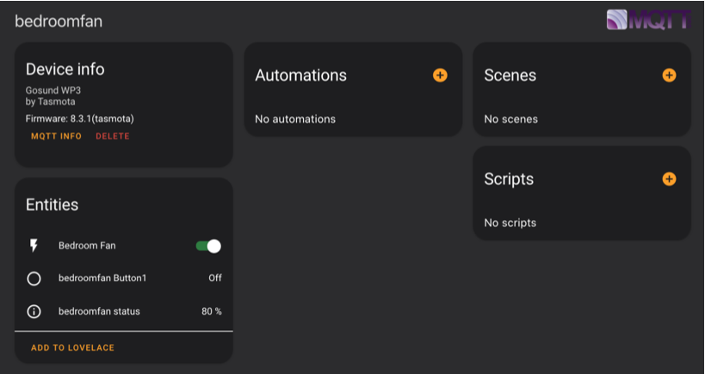Click the by Tasmota manufacturer text

tap(50, 101)
